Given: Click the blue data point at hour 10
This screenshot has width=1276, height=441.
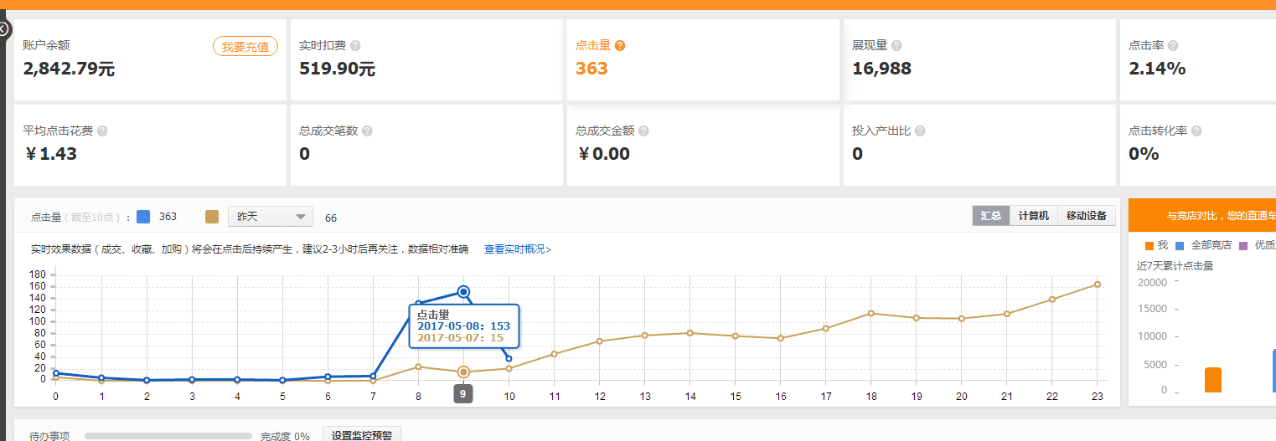Looking at the screenshot, I should pyautogui.click(x=509, y=358).
